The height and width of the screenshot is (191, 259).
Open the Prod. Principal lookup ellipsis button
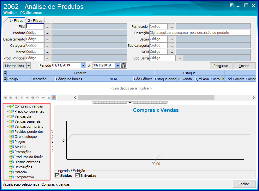click(48, 58)
